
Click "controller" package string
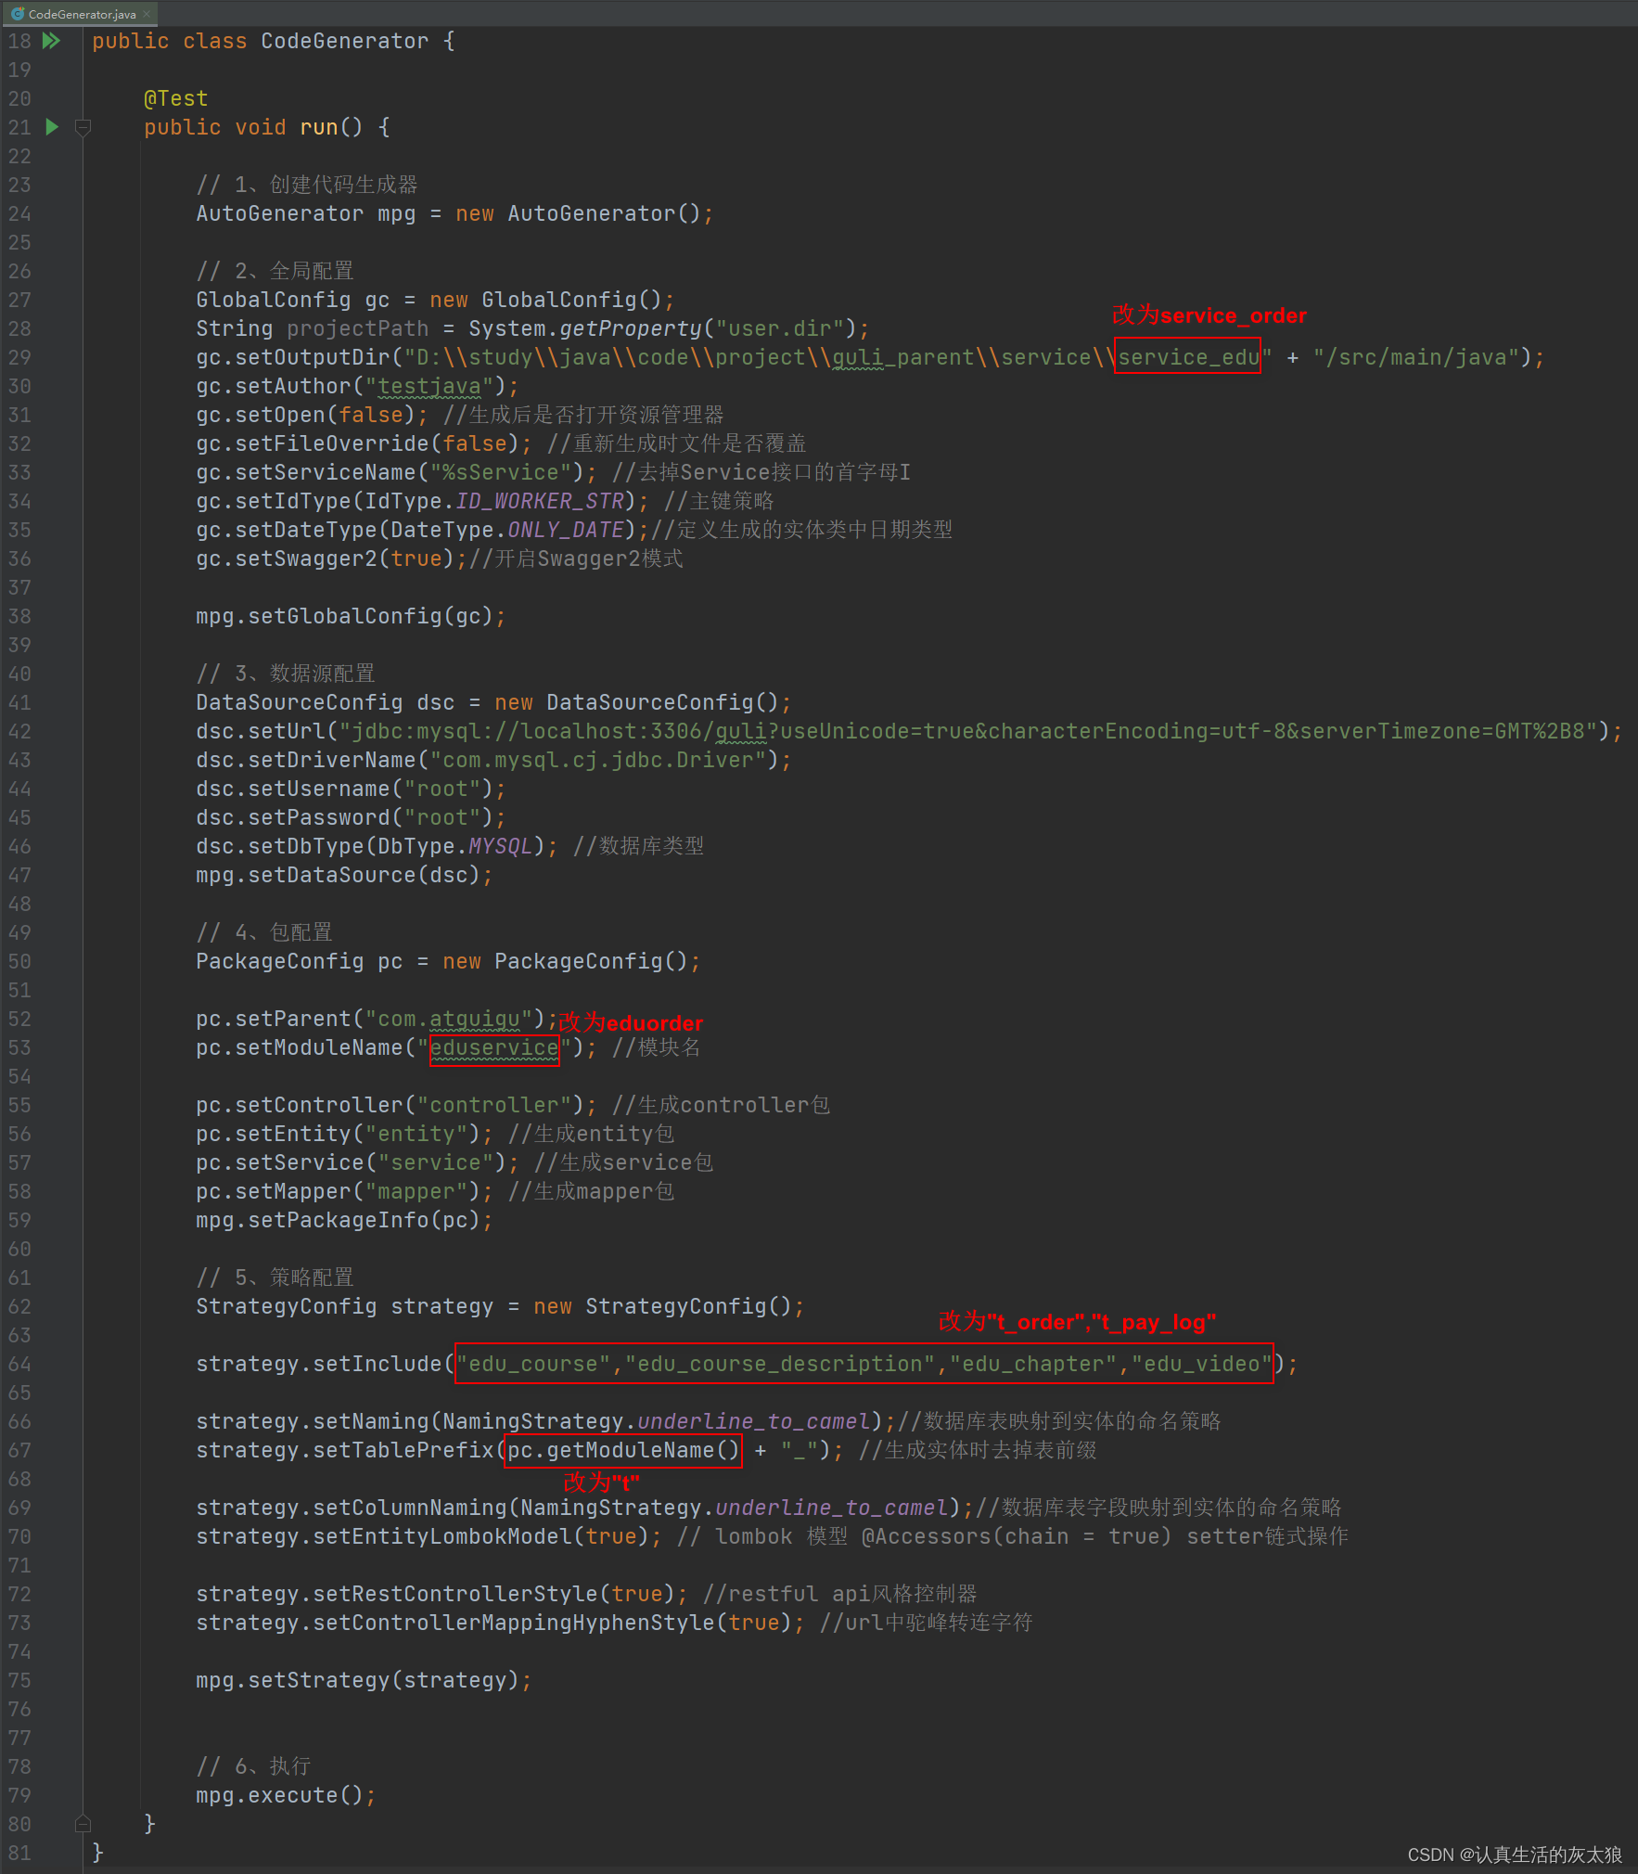coord(494,1105)
